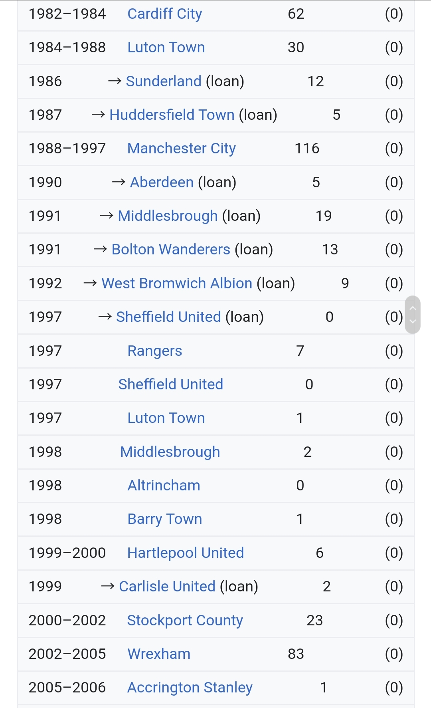Open the Sheffield United (loan) link
Image resolution: width=431 pixels, height=708 pixels.
tap(168, 317)
